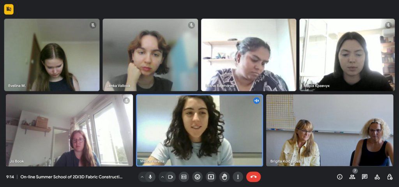Expand video settings arrow beside camera

(162, 177)
